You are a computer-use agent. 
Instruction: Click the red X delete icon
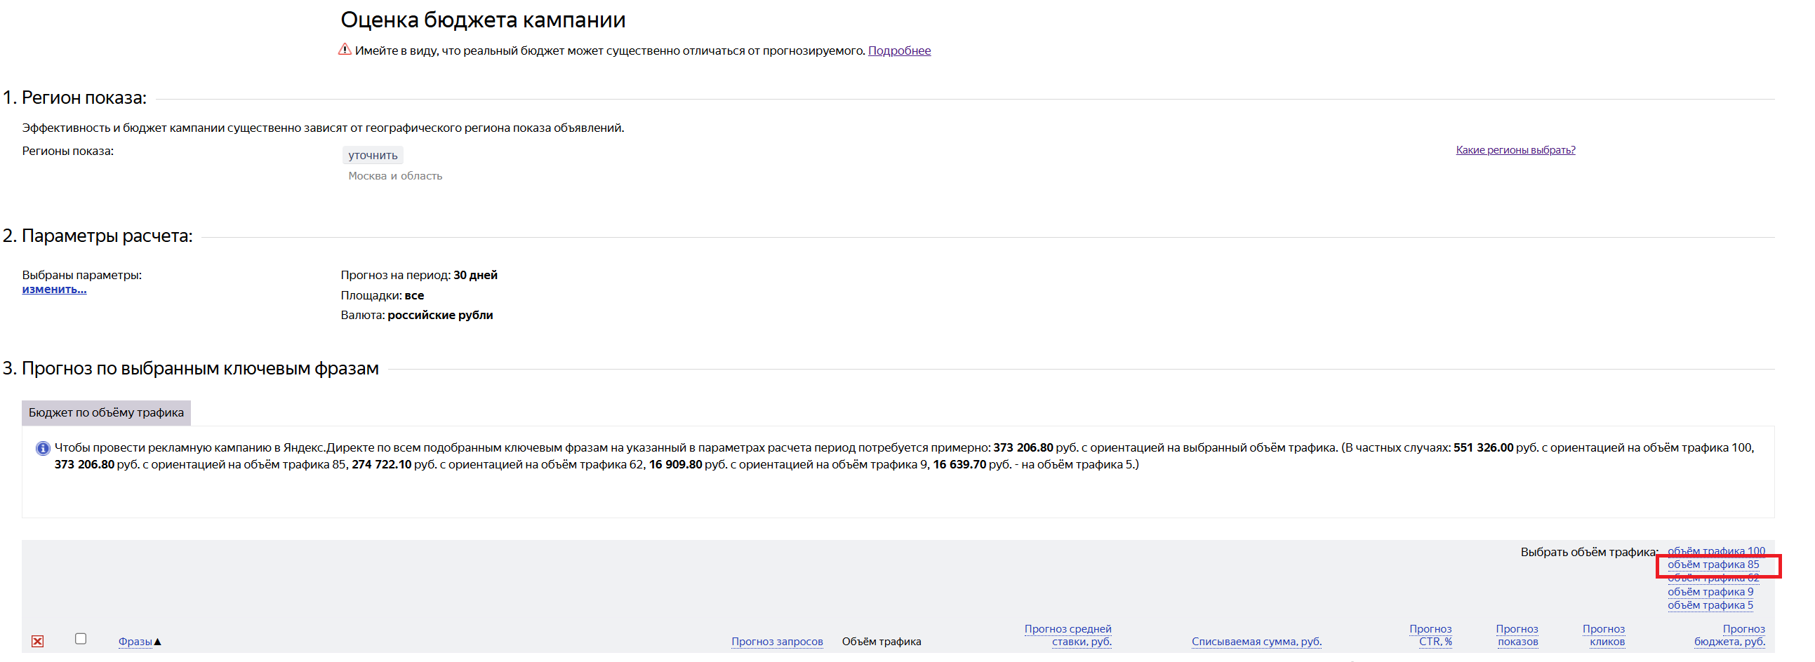[x=37, y=641]
